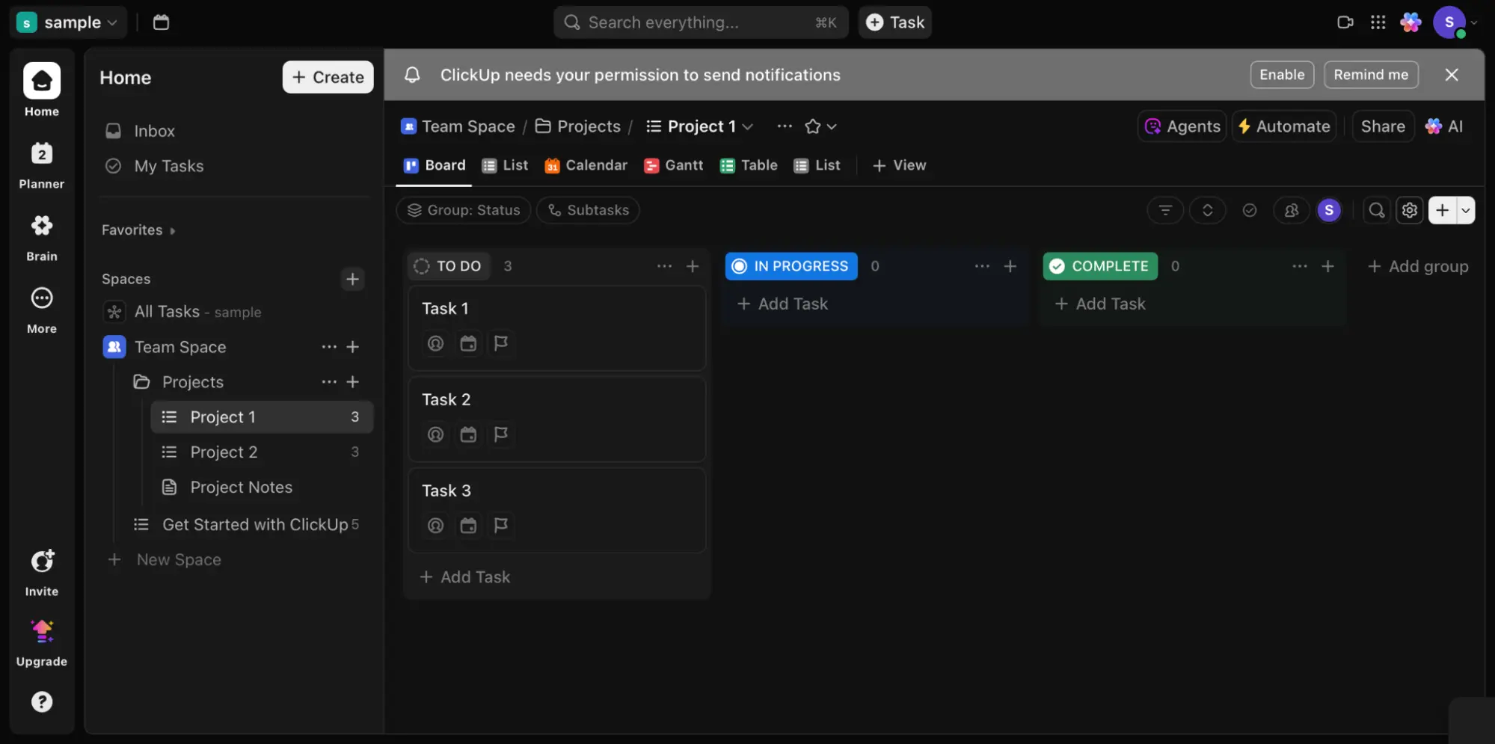Click the Invite icon
1495x744 pixels.
[41, 562]
